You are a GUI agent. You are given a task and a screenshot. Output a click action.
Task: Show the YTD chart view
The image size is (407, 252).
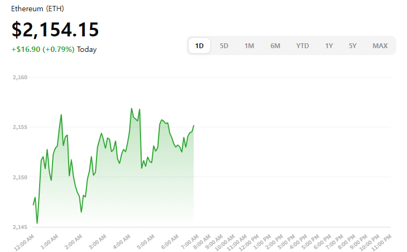302,46
